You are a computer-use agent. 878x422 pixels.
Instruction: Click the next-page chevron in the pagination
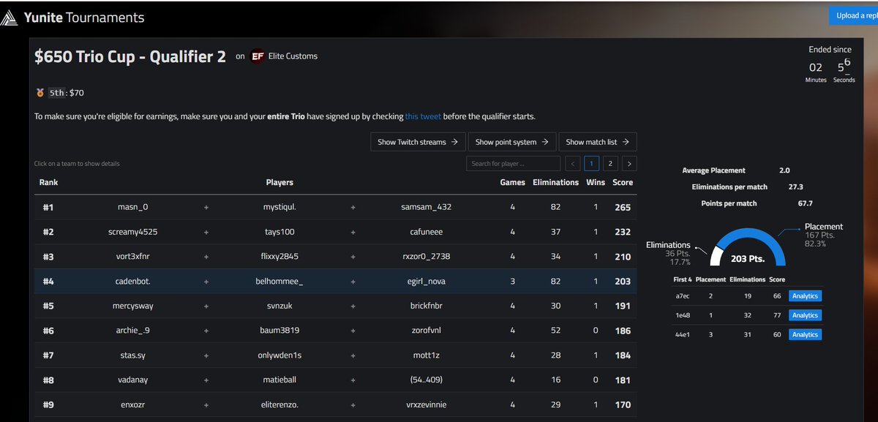click(x=629, y=163)
